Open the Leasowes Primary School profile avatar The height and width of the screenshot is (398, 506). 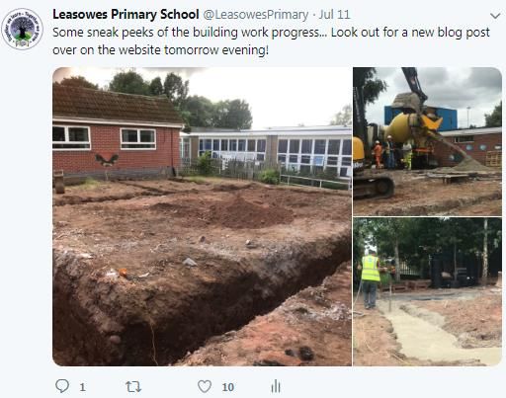point(22,29)
